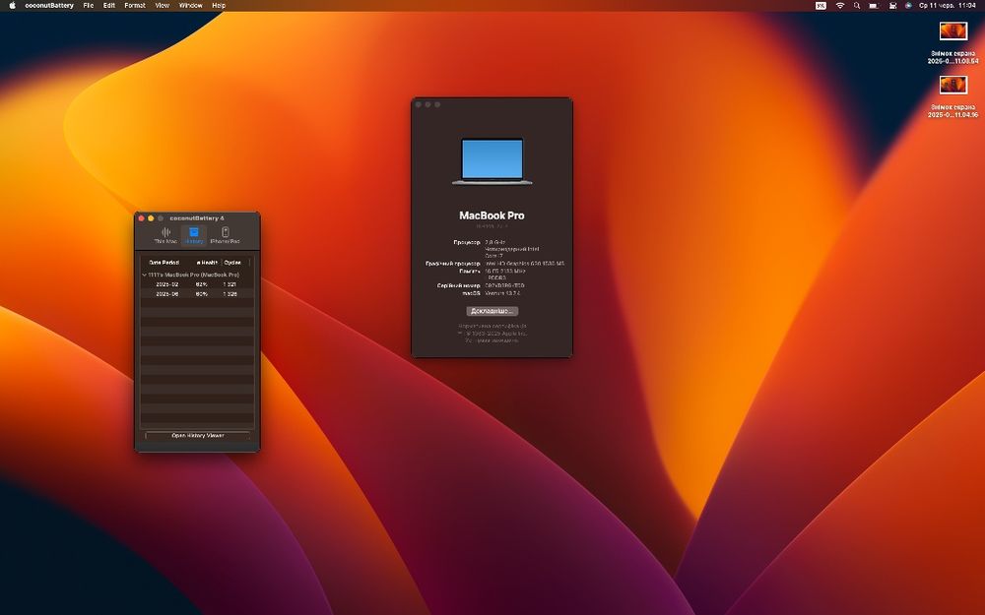Viewport: 985px width, 615px height.
Task: Click the macOS Ventura version text
Action: [502, 293]
